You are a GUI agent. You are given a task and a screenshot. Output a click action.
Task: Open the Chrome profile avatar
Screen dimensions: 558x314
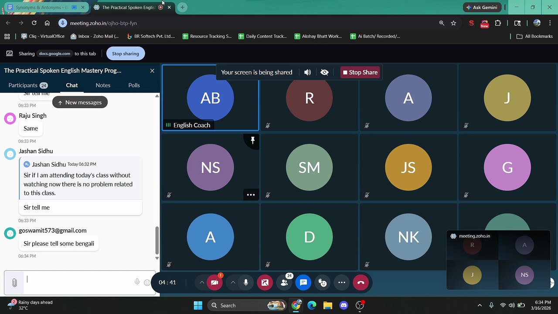(537, 23)
